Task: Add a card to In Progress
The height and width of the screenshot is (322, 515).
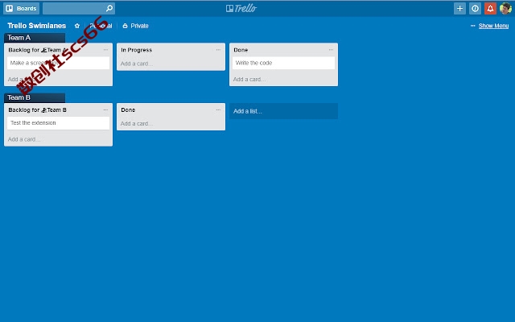Action: (137, 64)
